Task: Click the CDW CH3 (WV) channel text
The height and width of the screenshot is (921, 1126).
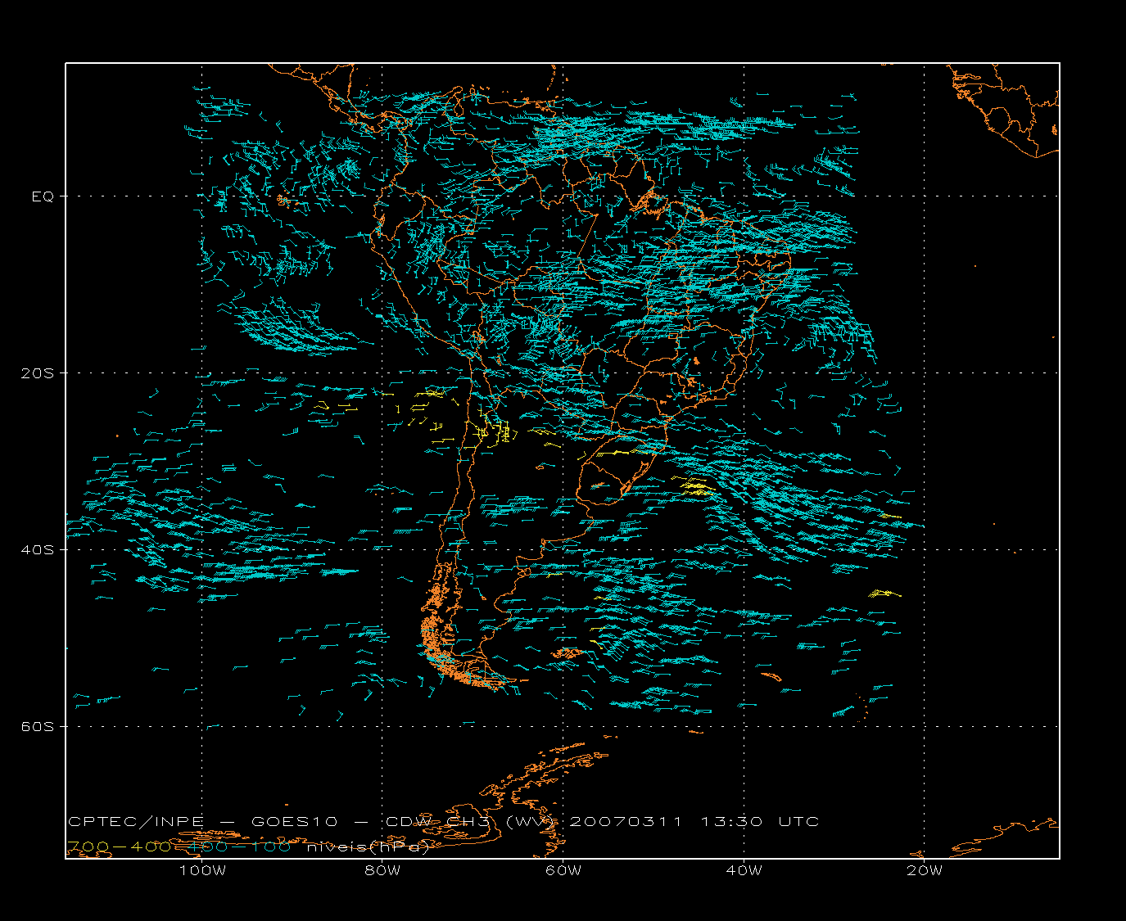Action: pyautogui.click(x=470, y=821)
